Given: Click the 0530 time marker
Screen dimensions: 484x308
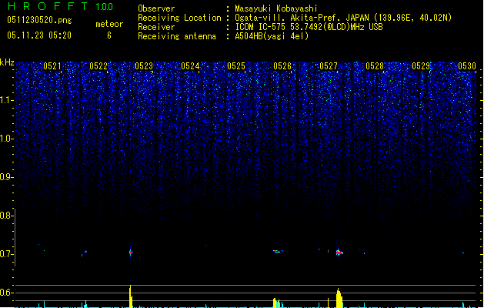Looking at the screenshot, I should (x=467, y=66).
